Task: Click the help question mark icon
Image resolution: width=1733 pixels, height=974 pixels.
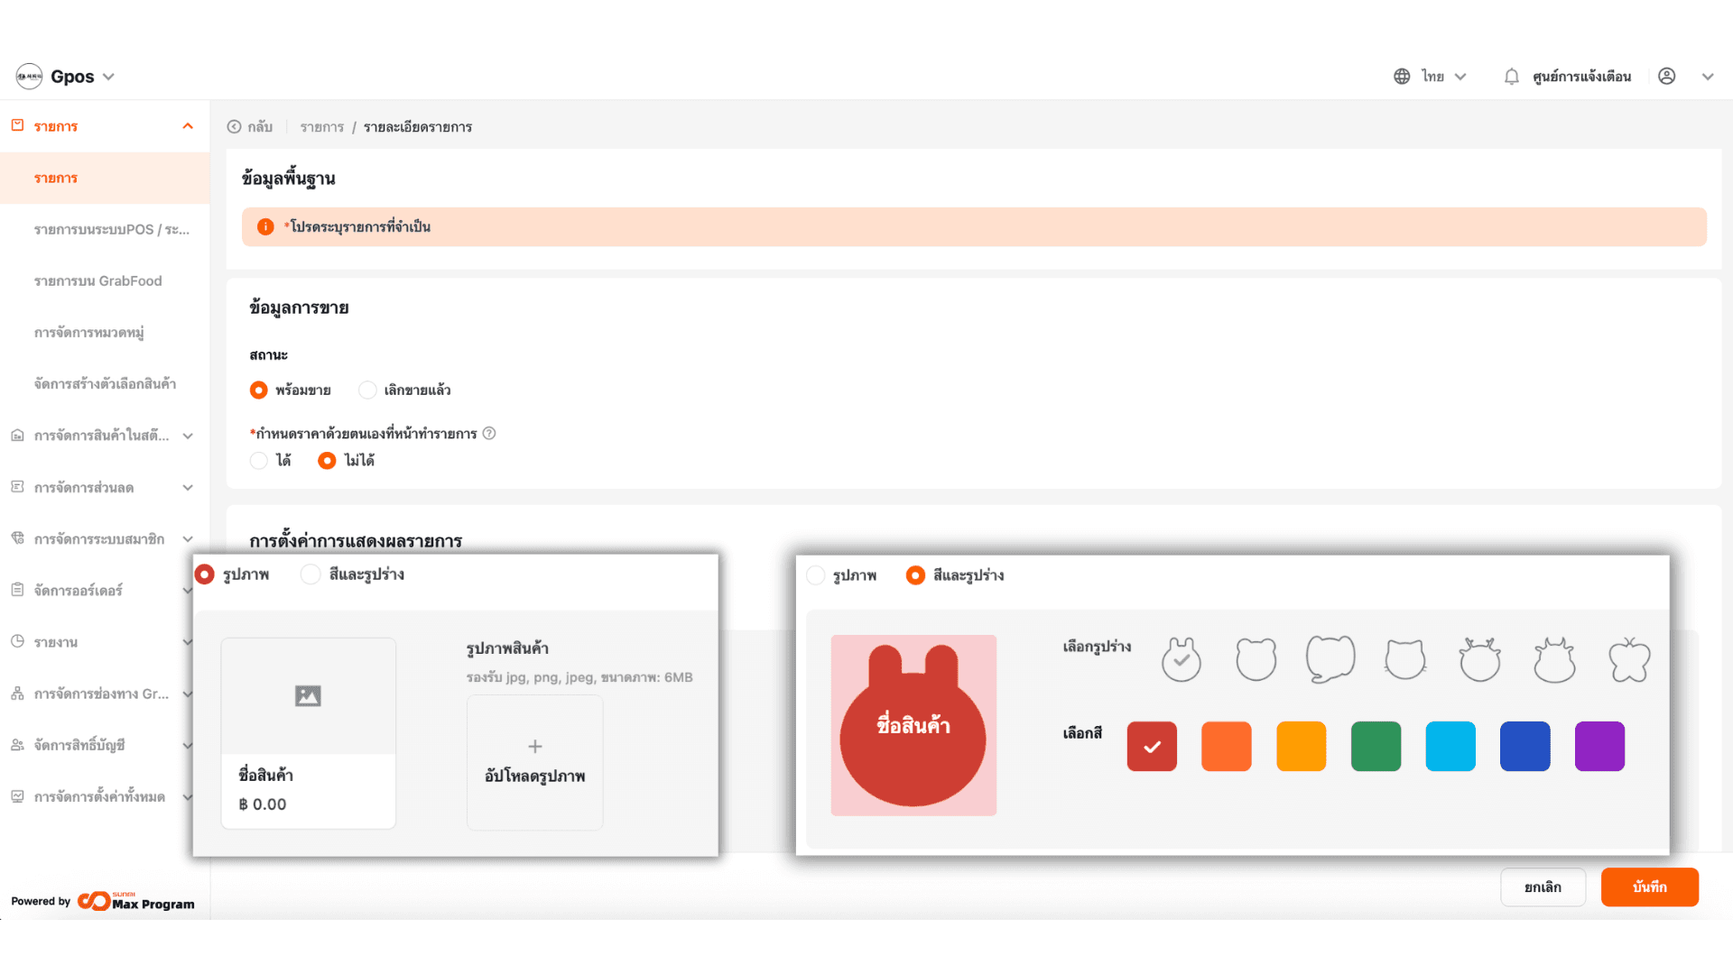Action: 489,434
